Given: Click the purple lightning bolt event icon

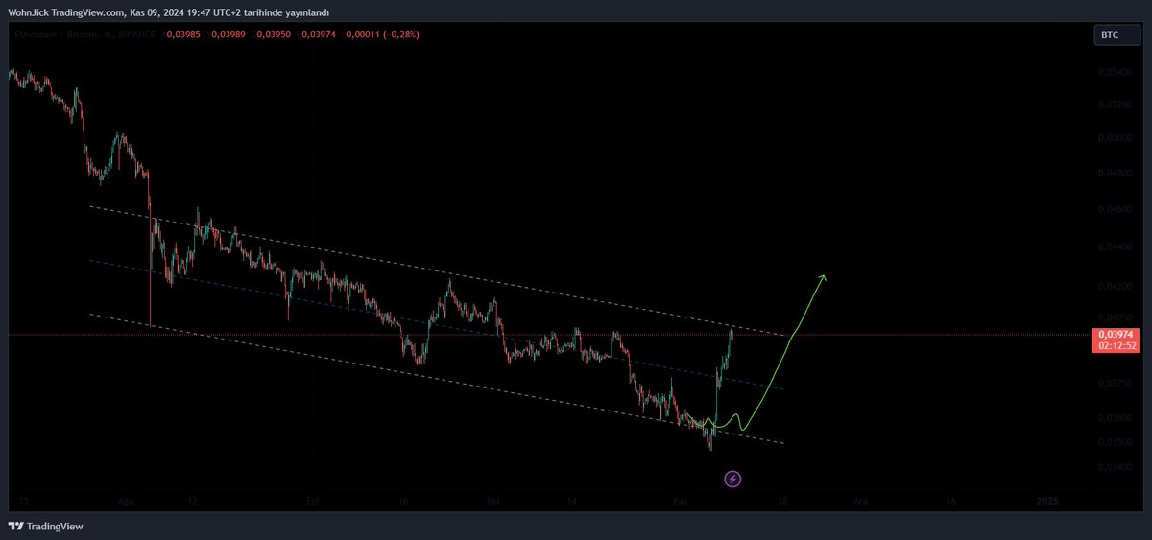Looking at the screenshot, I should pyautogui.click(x=732, y=479).
